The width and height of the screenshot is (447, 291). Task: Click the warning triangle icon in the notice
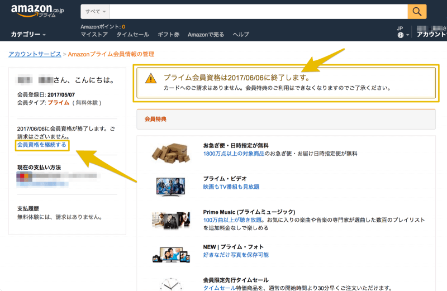point(150,78)
